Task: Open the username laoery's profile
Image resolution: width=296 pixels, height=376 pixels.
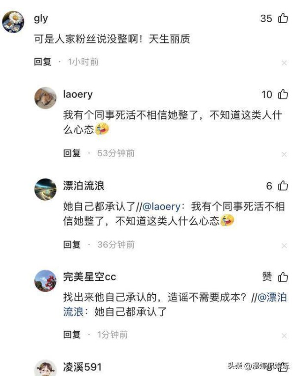Action: point(78,94)
